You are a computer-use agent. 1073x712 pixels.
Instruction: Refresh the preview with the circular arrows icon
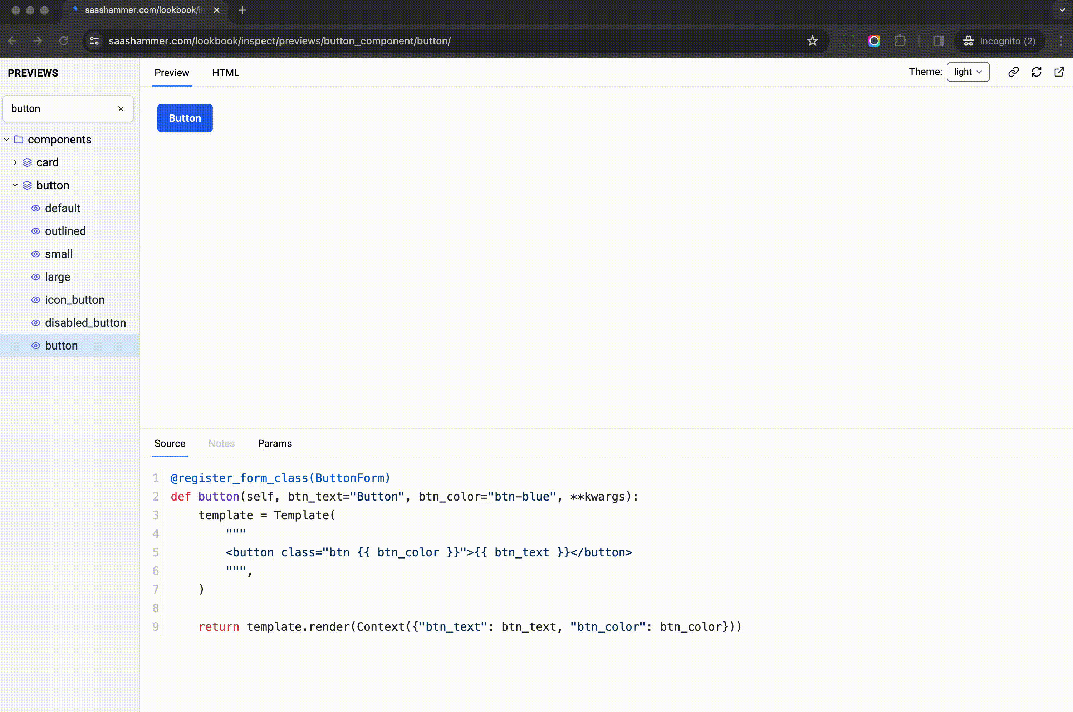[1037, 72]
